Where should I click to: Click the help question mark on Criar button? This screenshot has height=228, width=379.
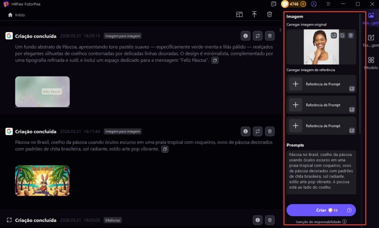point(349,210)
